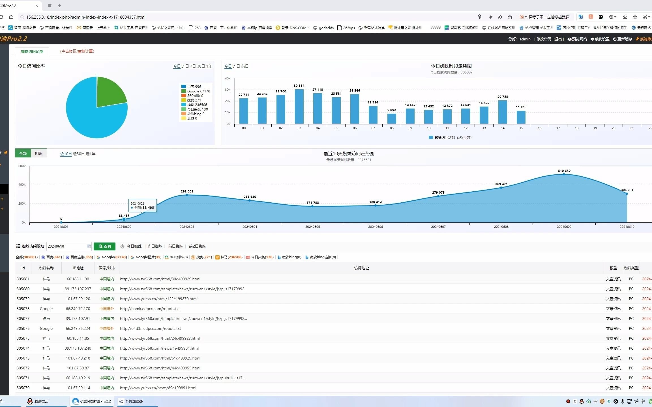Select the 蜘蛛访问记录 tab
Screen dimensions: 652x407
point(32,51)
